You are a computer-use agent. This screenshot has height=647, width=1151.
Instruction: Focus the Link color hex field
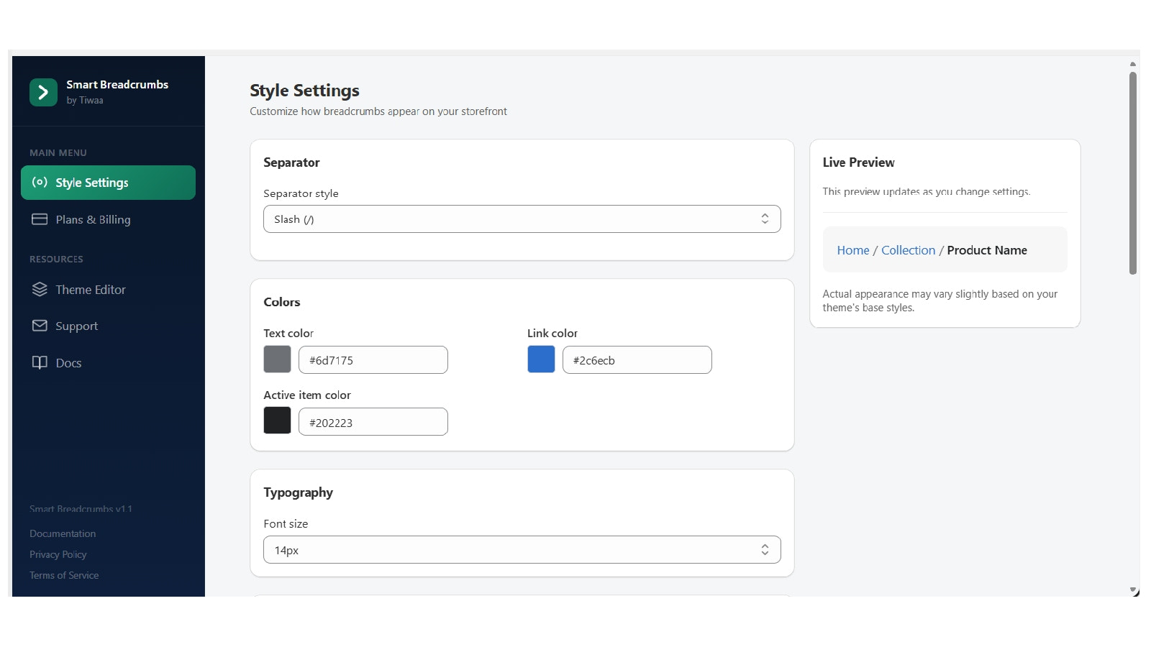pyautogui.click(x=637, y=360)
